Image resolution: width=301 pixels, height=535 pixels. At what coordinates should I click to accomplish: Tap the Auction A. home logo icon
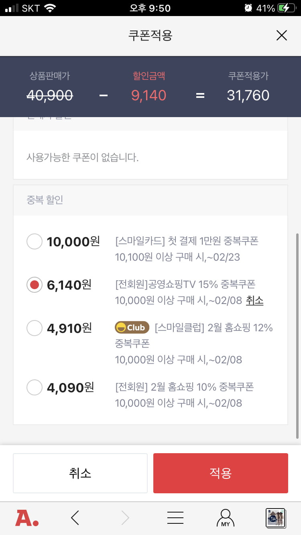pyautogui.click(x=27, y=518)
